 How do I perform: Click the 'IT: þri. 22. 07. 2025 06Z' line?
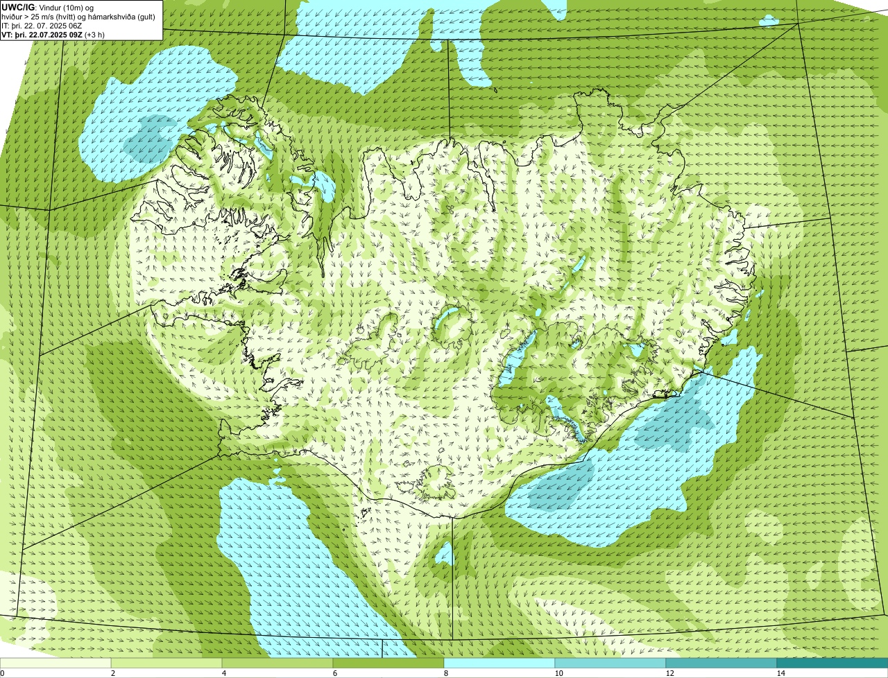pos(42,25)
